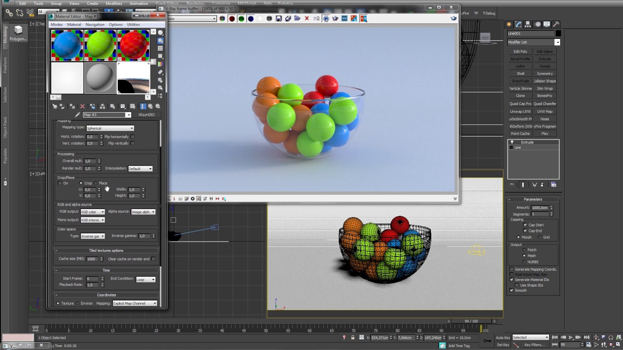Click the object color swatch next to Line001
The height and width of the screenshot is (350, 623).
click(558, 34)
